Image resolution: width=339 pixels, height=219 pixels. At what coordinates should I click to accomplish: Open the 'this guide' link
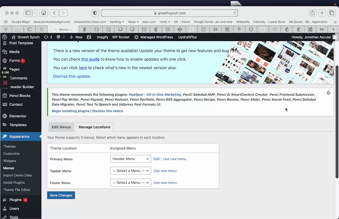coord(90,59)
